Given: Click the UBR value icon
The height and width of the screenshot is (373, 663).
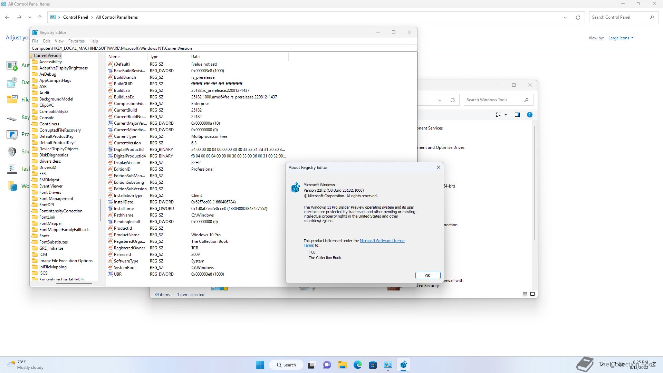Looking at the screenshot, I should point(110,274).
